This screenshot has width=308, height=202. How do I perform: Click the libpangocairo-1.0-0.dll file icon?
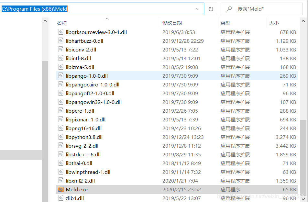click(61, 84)
